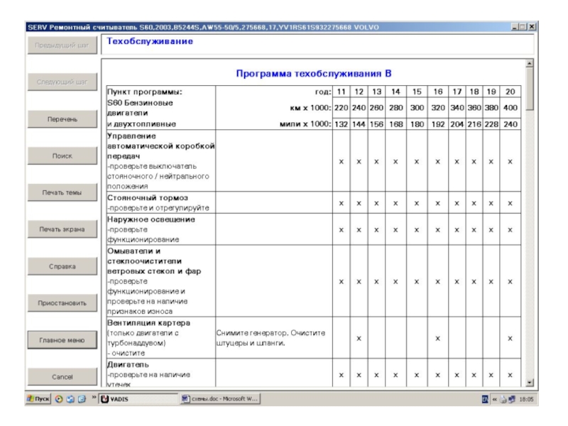The height and width of the screenshot is (426, 568).
Task: Go to Главное меню
Action: coord(62,340)
